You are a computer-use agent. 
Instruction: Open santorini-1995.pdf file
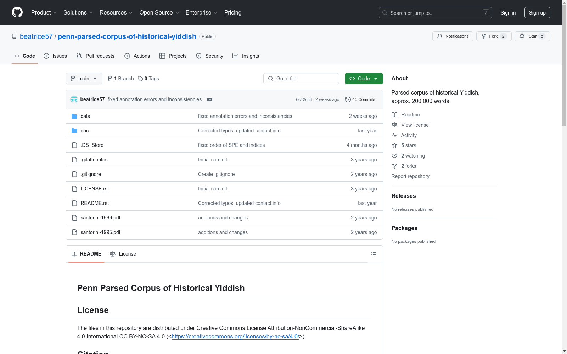[x=101, y=232]
